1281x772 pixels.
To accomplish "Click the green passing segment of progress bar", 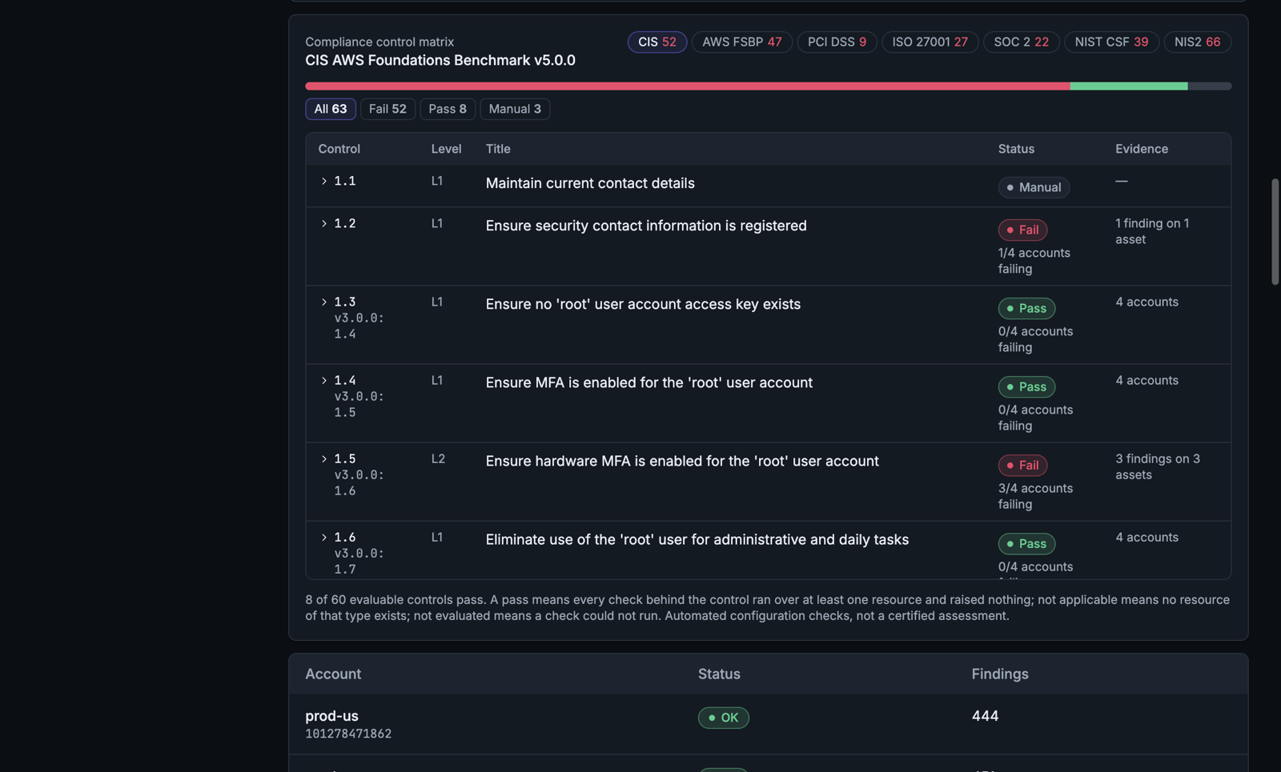I will point(1129,86).
